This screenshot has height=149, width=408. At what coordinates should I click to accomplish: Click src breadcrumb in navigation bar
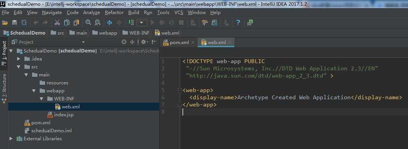point(57,33)
